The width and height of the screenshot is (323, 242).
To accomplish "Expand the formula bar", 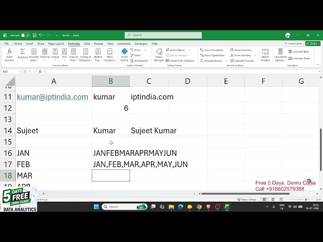I will click(319, 72).
